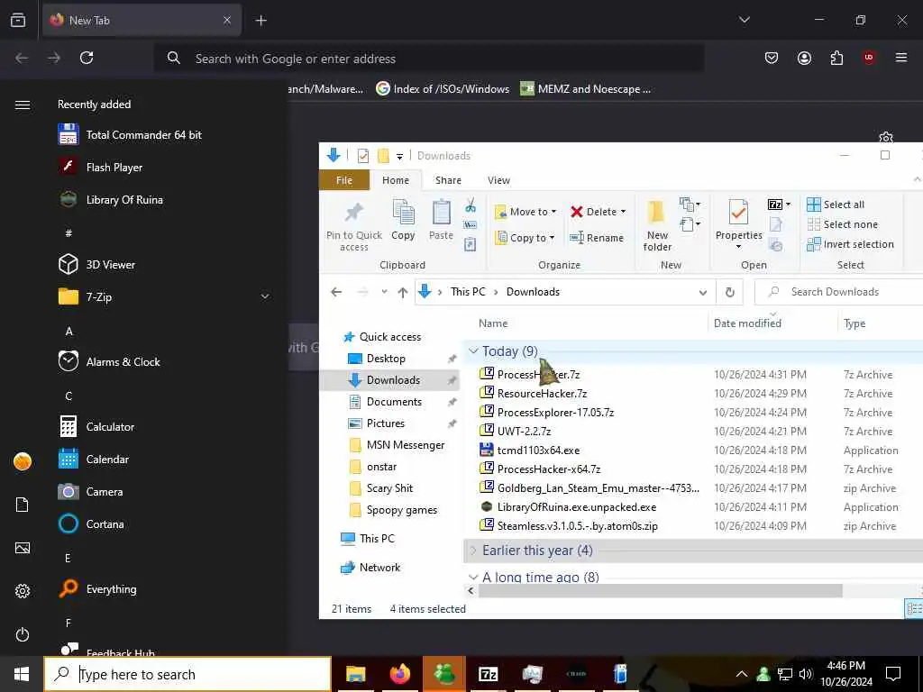
Task: Expand the Earlier this year (4) group
Action: pos(473,551)
